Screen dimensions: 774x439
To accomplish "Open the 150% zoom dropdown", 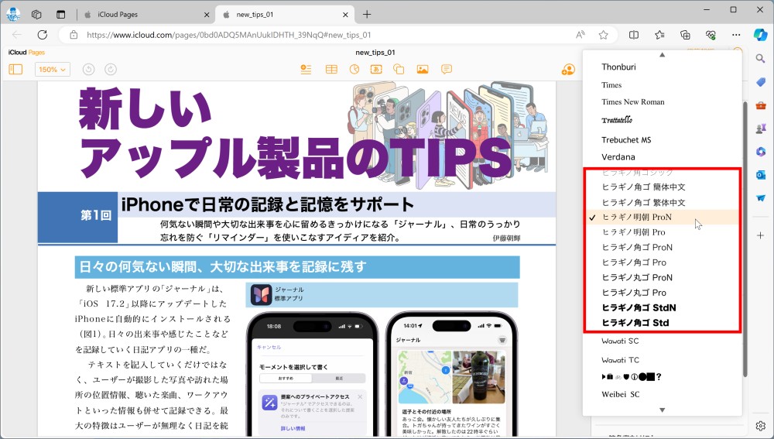I will pos(53,70).
